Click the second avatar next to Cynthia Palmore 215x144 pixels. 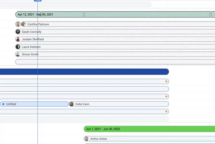24,24
